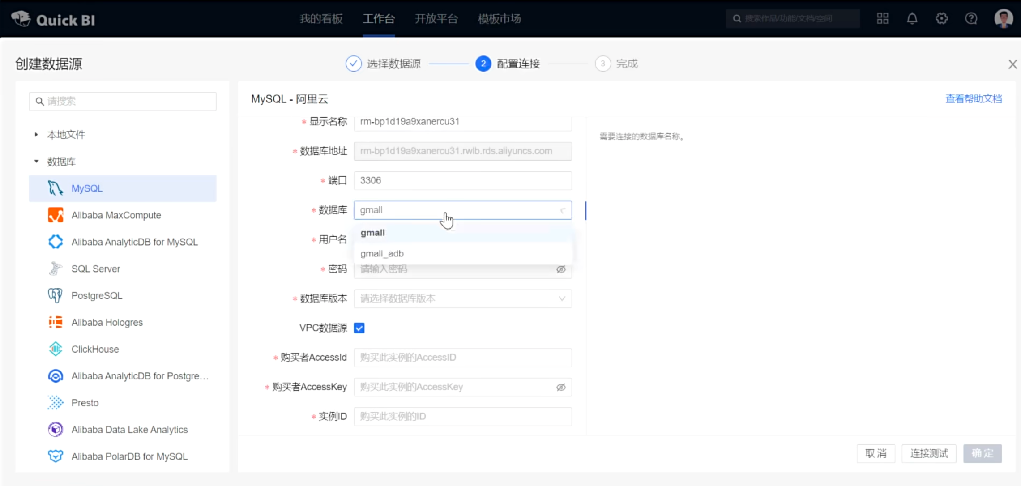Click the AnalyticDB for MySQL icon
The width and height of the screenshot is (1021, 486).
point(56,242)
